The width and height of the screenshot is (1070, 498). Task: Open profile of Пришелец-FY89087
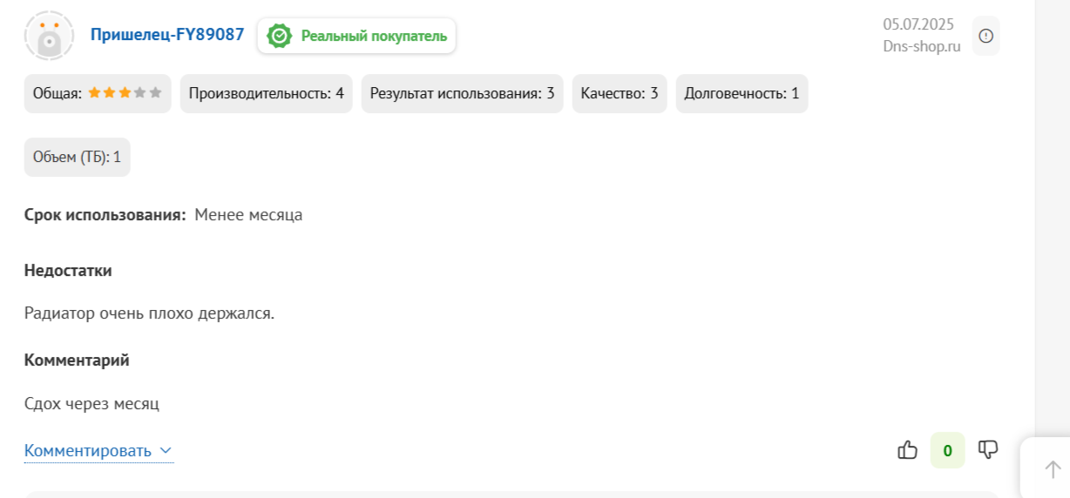(x=167, y=36)
